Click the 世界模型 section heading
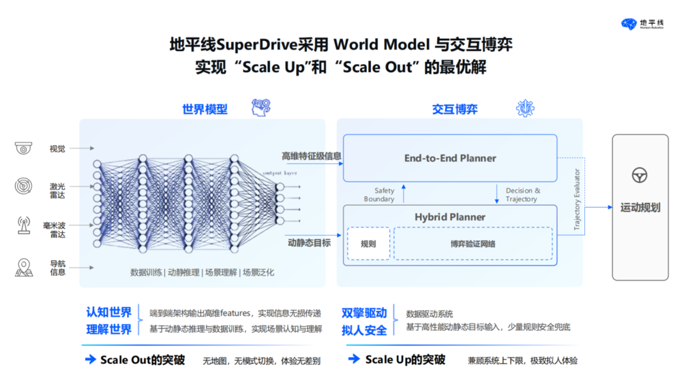682x382 pixels. (x=205, y=109)
